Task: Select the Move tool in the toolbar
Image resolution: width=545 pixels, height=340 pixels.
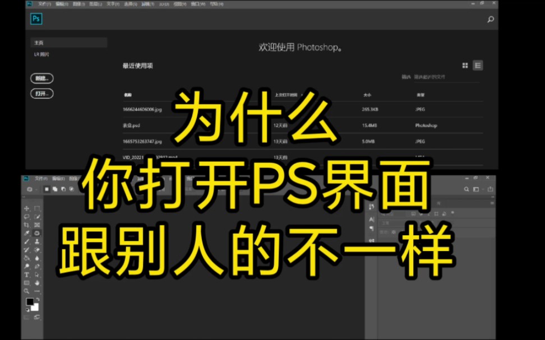Action: [x=26, y=208]
